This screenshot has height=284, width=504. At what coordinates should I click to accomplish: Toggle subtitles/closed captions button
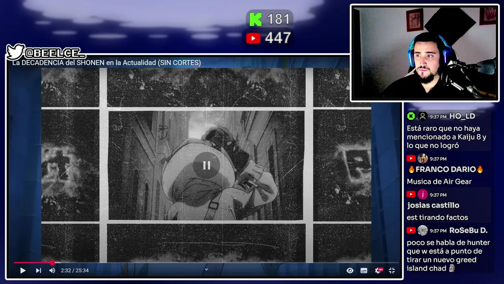click(x=364, y=271)
